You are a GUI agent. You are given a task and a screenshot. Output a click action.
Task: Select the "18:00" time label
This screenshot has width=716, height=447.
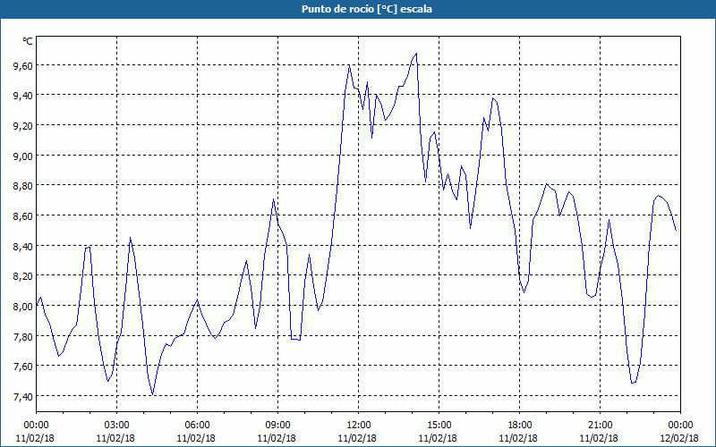pos(519,426)
